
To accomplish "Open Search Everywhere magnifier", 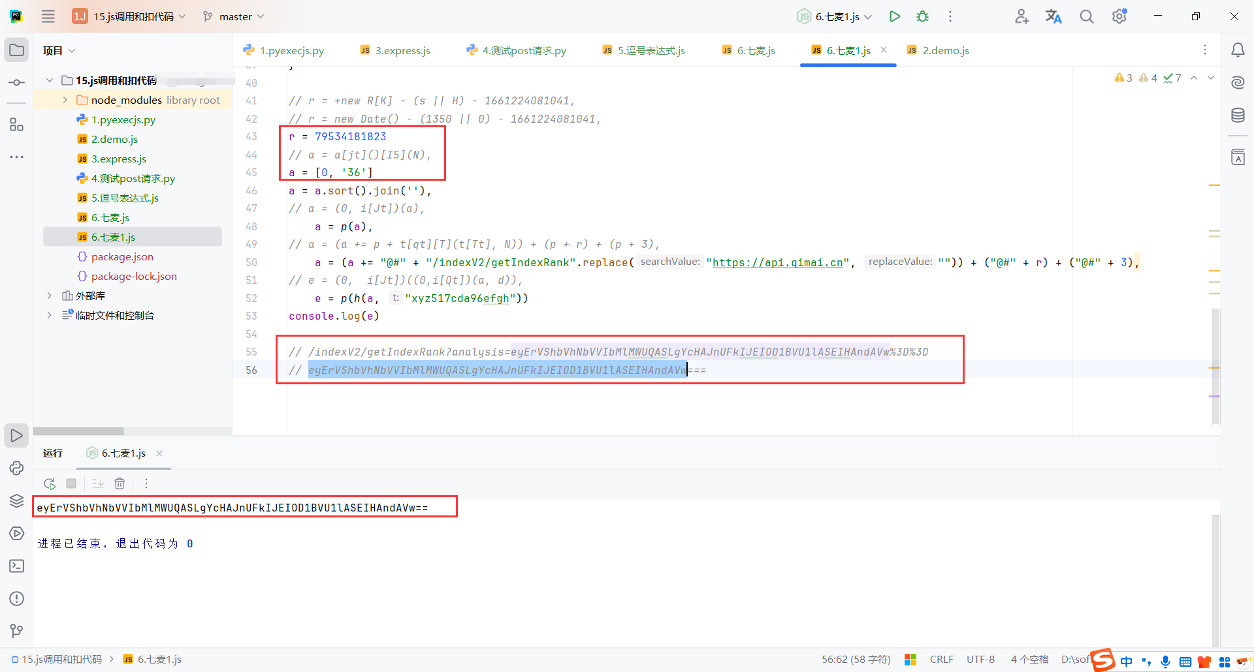I will 1086,16.
